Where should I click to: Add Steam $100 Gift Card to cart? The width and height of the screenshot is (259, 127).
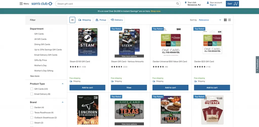87,88
